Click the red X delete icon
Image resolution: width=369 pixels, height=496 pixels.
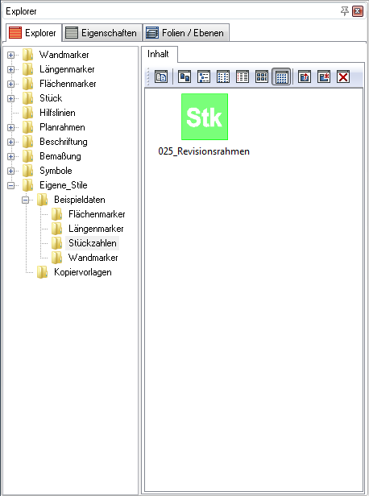343,76
